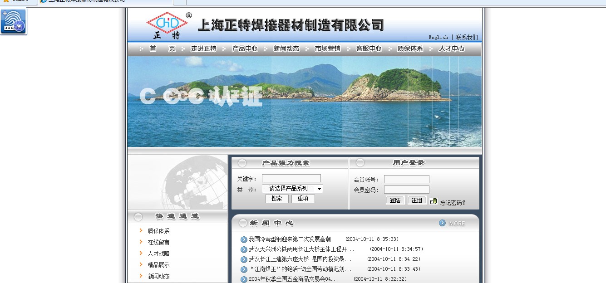Viewport: 606px width, 283px height.
Task: Open 市场营销 navigation item
Action: pyautogui.click(x=328, y=49)
